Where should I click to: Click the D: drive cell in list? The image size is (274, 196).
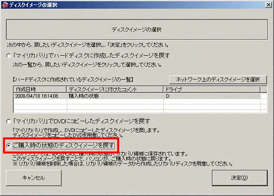click(x=168, y=96)
